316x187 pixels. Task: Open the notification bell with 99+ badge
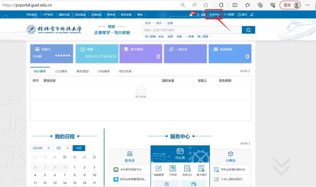(191, 15)
